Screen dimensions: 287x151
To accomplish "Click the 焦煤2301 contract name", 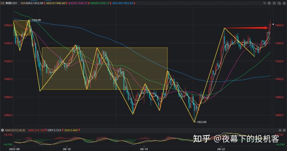I will [12, 3].
